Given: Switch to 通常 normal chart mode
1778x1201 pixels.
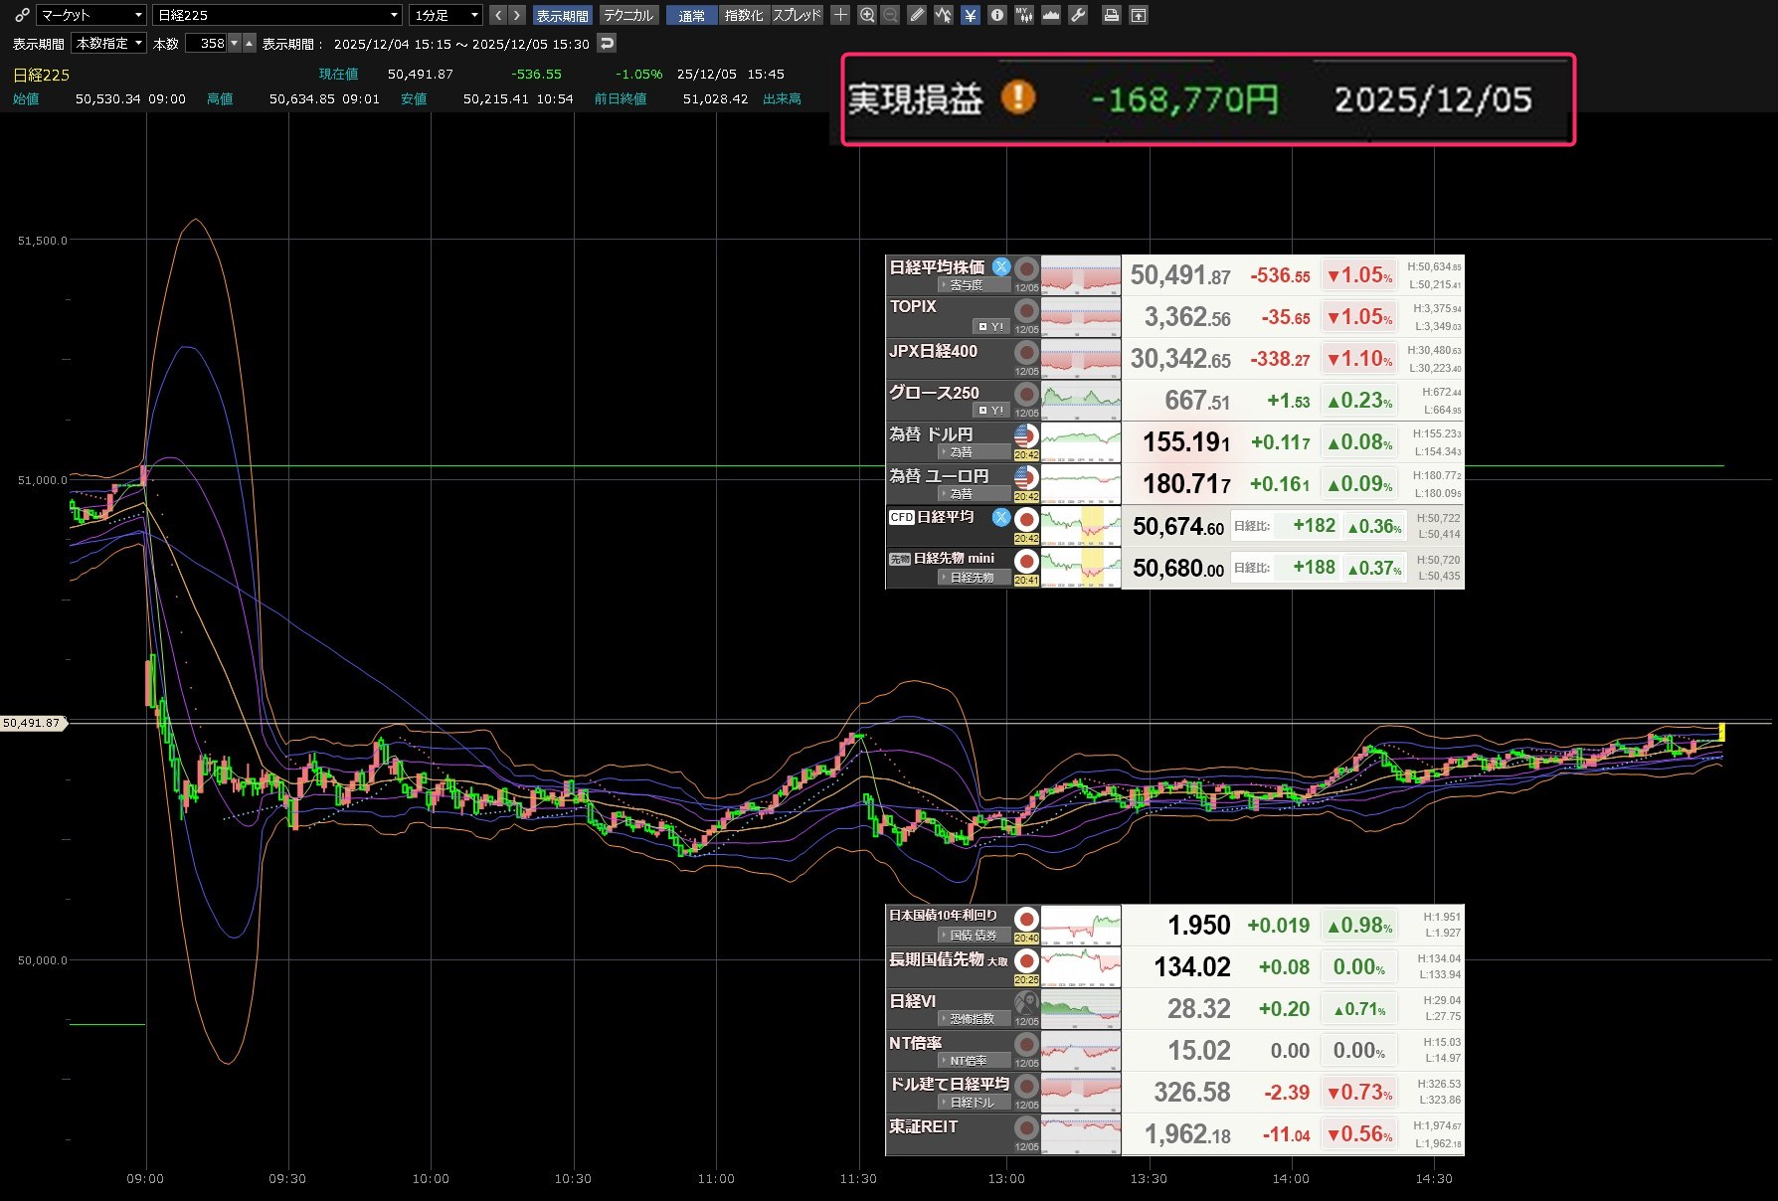Looking at the screenshot, I should pyautogui.click(x=691, y=15).
